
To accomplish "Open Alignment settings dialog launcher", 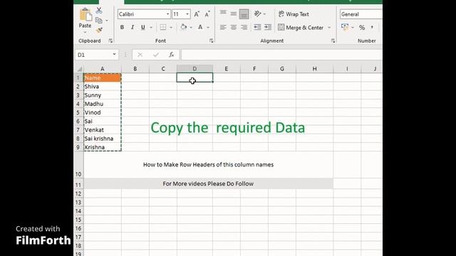I will tap(333, 41).
